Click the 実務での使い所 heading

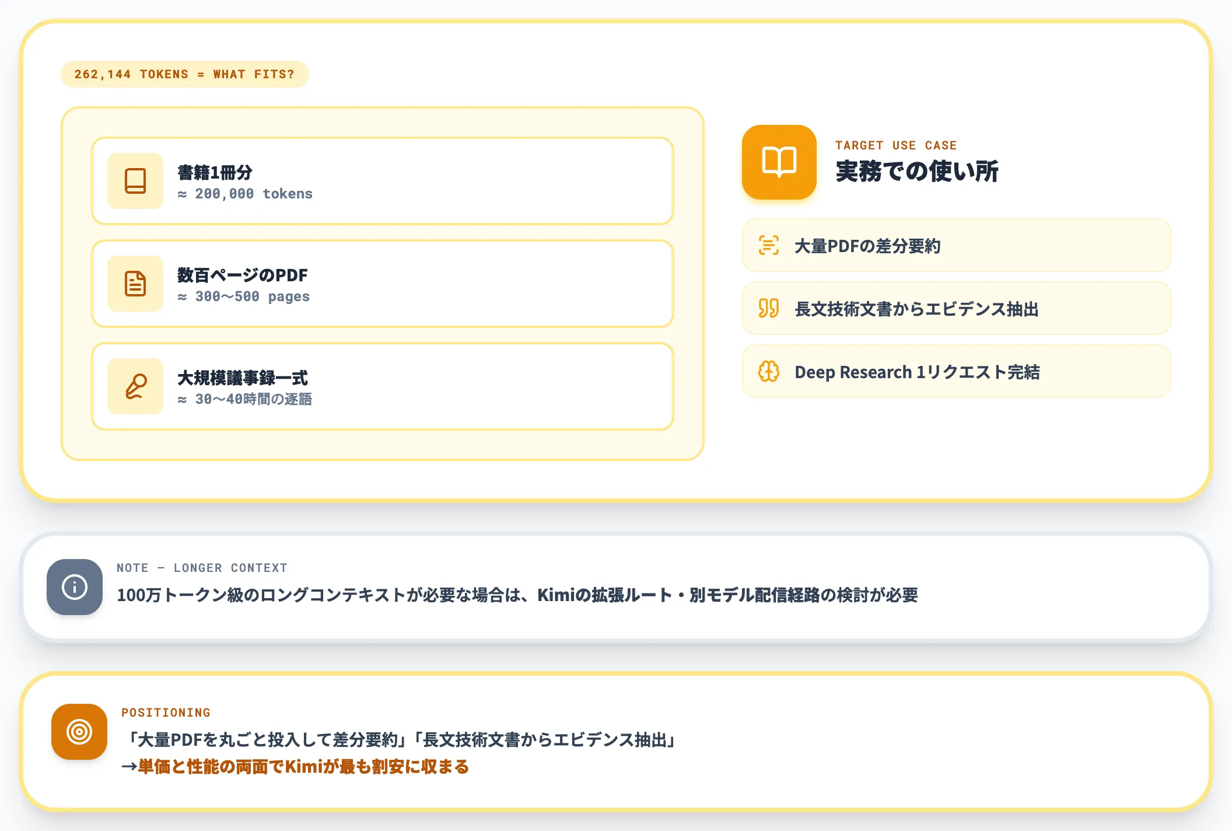tap(917, 172)
